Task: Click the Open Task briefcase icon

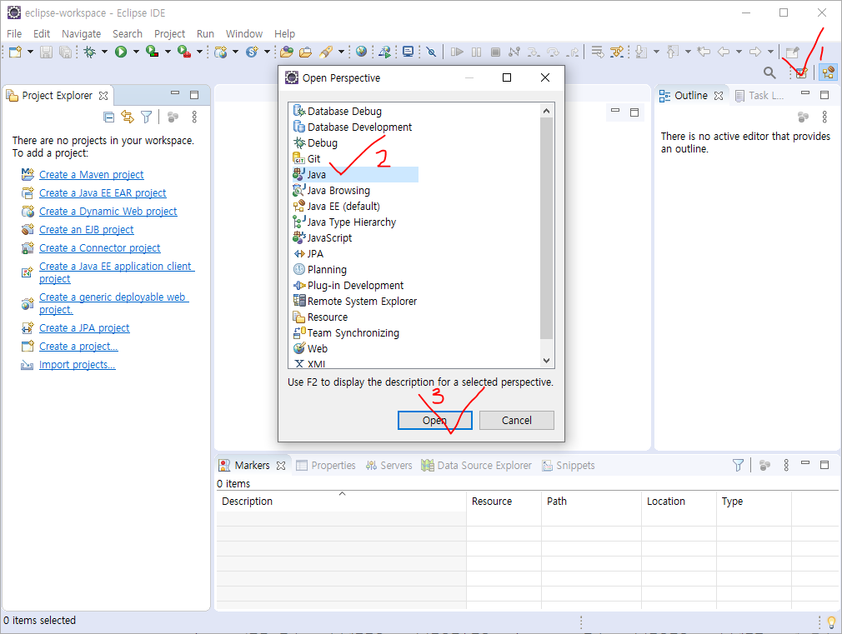Action: [306, 52]
